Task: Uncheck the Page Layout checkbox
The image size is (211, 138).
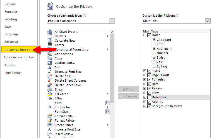Action: coord(149,75)
